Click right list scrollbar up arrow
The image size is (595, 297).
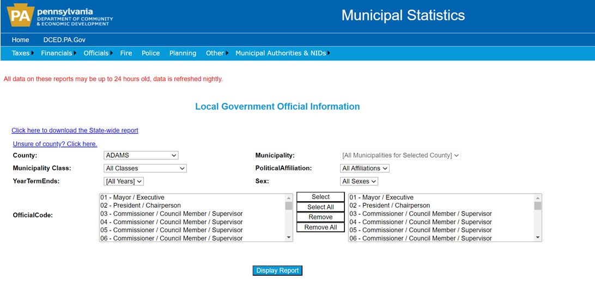click(538, 198)
